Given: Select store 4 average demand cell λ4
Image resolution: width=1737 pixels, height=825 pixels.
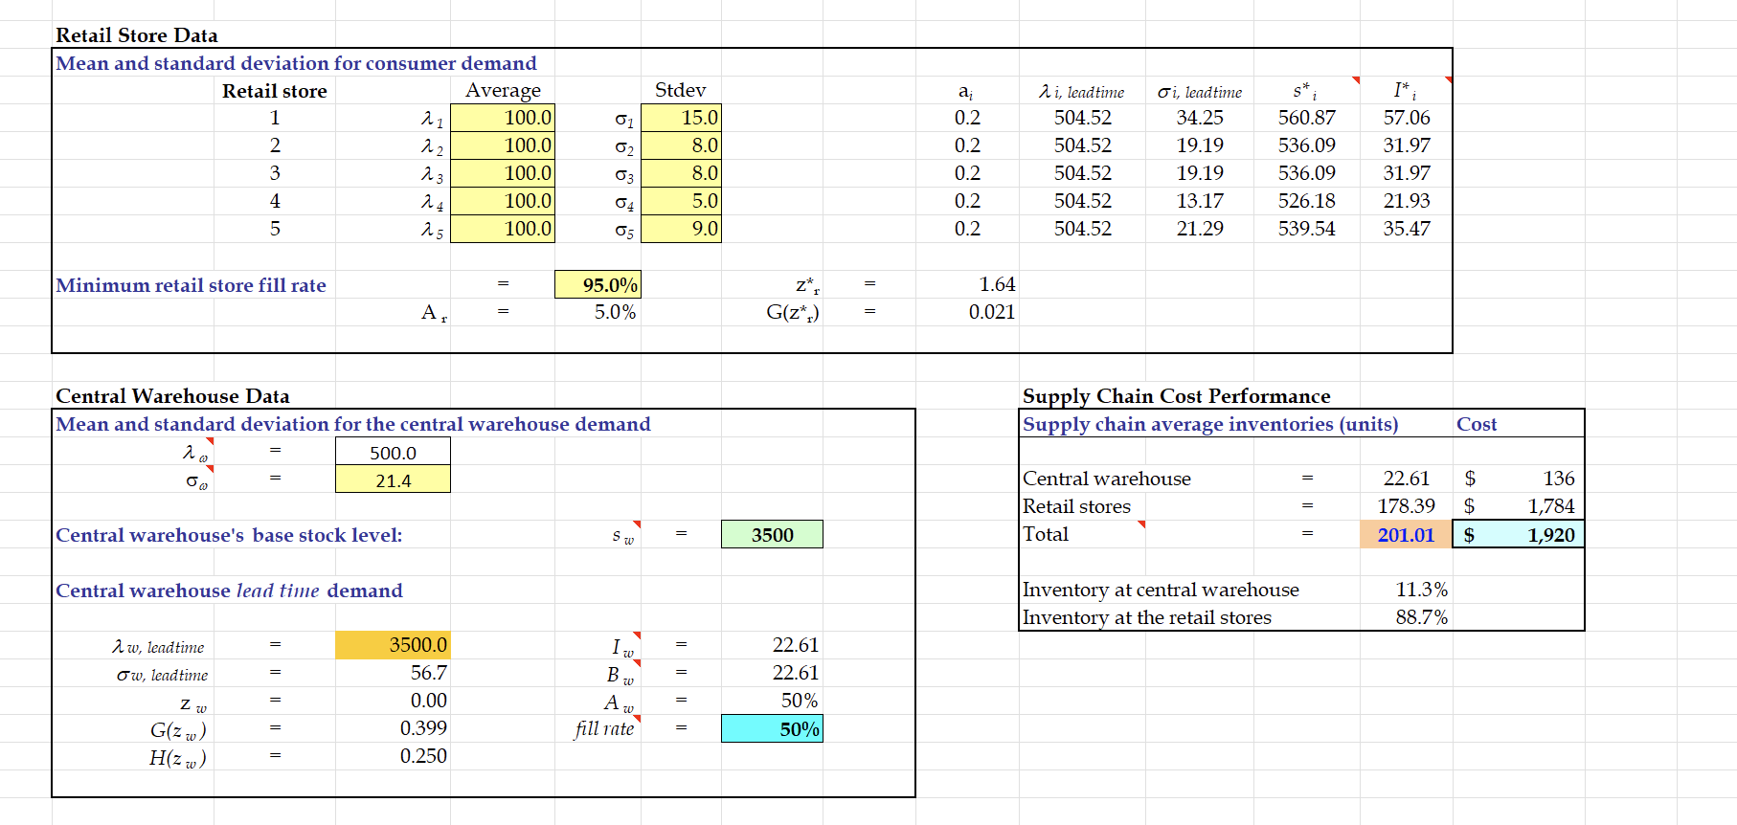Looking at the screenshot, I should pyautogui.click(x=503, y=201).
